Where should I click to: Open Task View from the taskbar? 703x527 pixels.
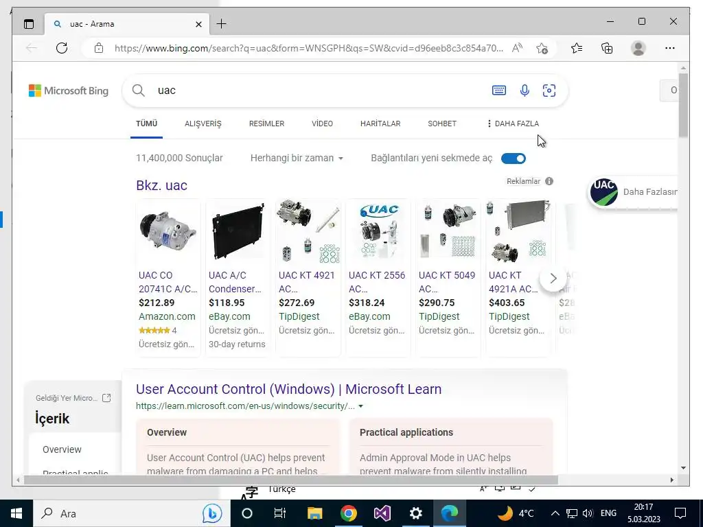(x=280, y=513)
